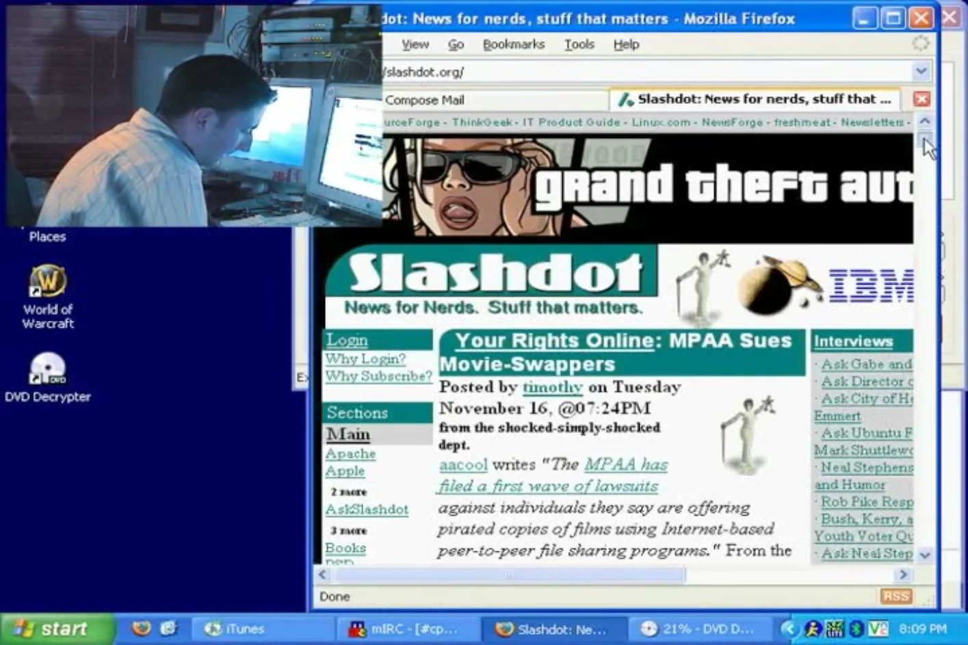This screenshot has height=645, width=968.
Task: Click the ThinkGeek link in top bar
Action: [482, 122]
